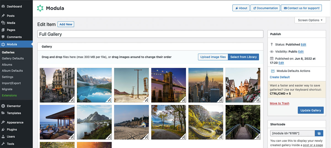Click resize handle on Brooklyn Bridge image
This screenshot has width=331, height=148.
pyautogui.click(x=183, y=100)
